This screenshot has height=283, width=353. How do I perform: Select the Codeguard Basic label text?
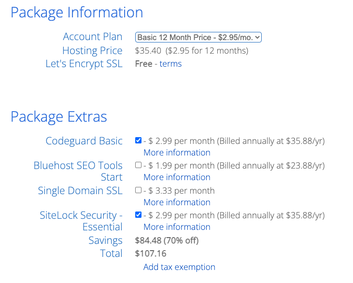click(x=84, y=141)
